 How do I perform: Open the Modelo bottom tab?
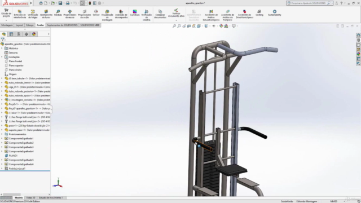(19, 198)
